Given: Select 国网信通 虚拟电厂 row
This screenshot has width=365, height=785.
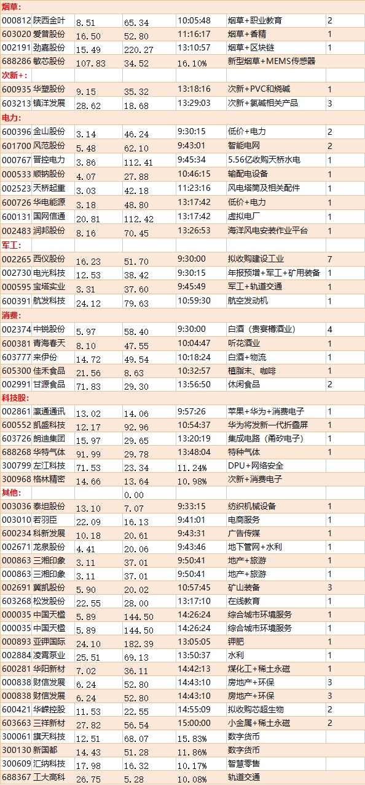Looking at the screenshot, I should pos(182,217).
